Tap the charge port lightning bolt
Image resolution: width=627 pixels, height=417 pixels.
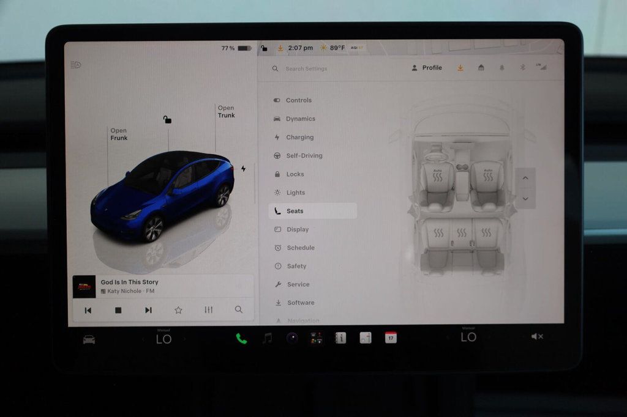pos(243,169)
